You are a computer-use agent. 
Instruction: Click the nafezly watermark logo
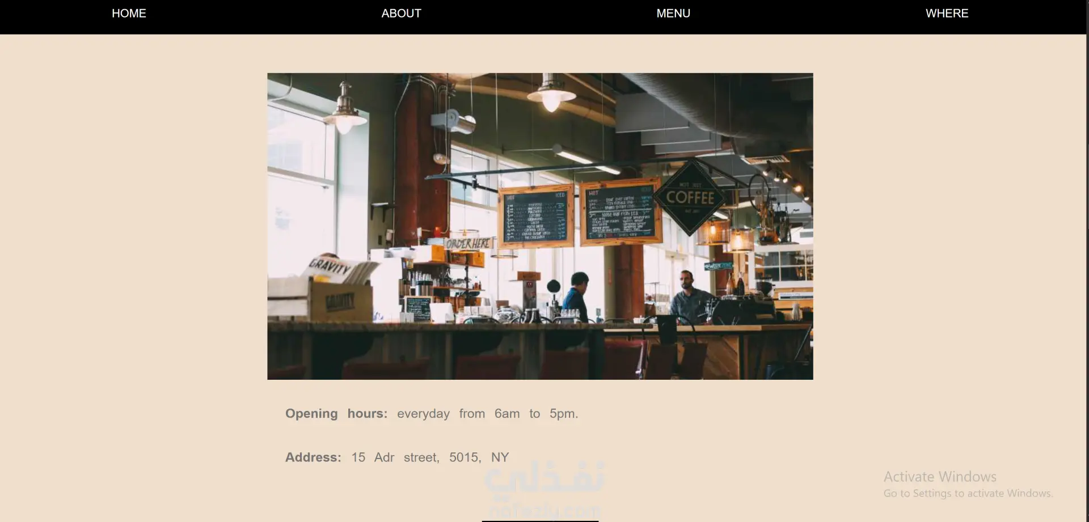[x=543, y=489]
